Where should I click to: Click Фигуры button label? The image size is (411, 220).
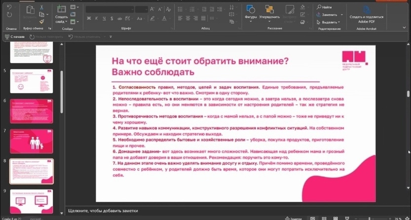pyautogui.click(x=251, y=17)
